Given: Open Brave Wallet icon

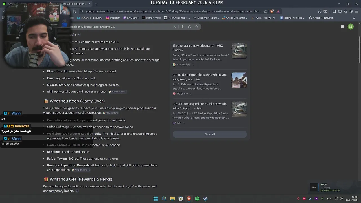Looking at the screenshot, I should point(340,11).
